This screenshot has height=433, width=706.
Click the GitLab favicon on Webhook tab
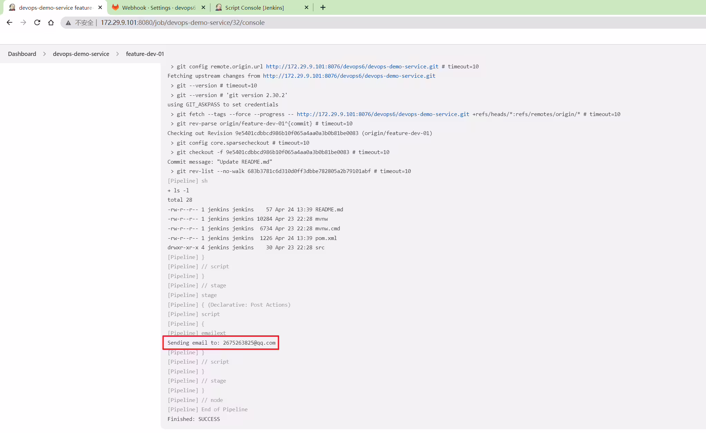click(115, 7)
